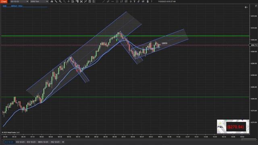The image size is (258, 145).
Task: Select the vertical arrows measure tool
Action: pyautogui.click(x=121, y=2)
